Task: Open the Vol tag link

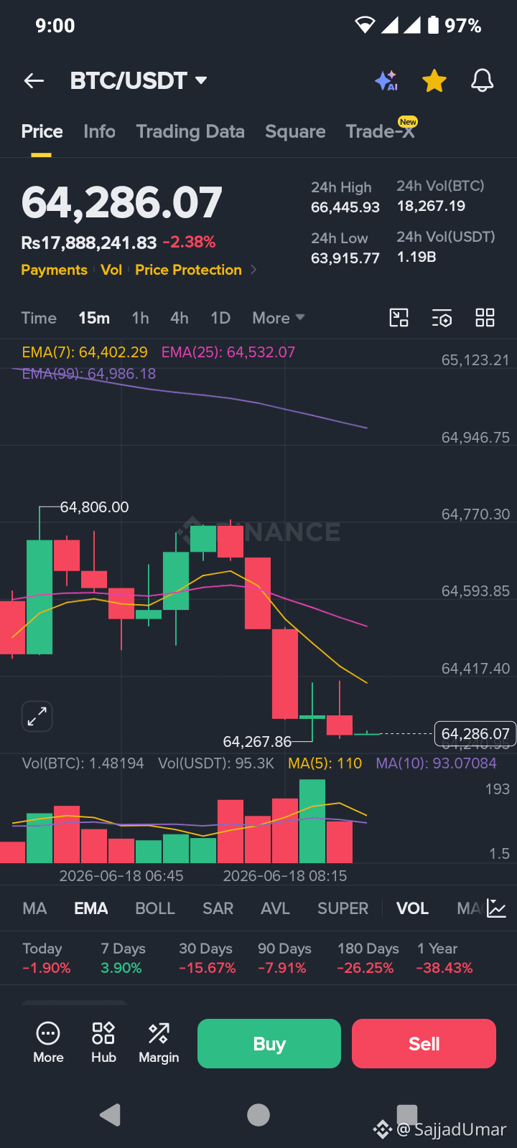Action: (111, 270)
